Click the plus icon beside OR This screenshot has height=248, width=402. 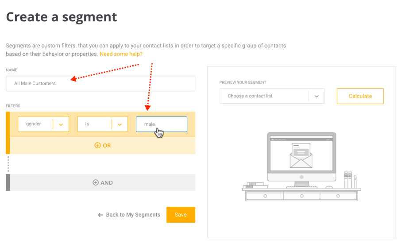tap(97, 145)
